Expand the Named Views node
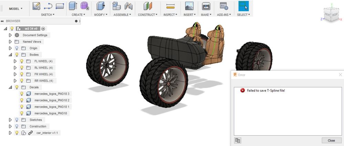344x146 pixels. point(10,42)
